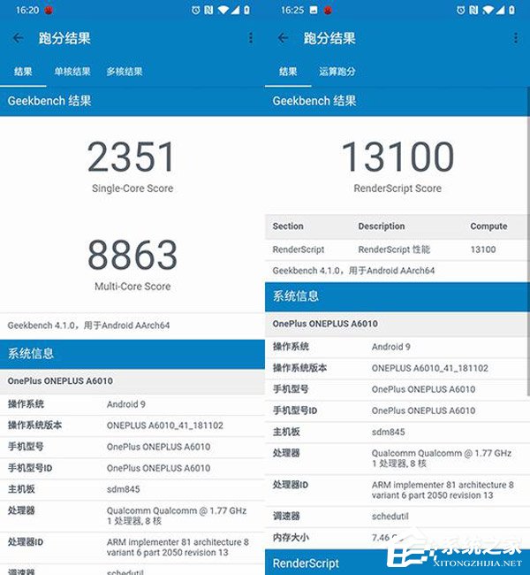Tap the Description column header
Screen dimensions: 530x575
click(x=382, y=226)
